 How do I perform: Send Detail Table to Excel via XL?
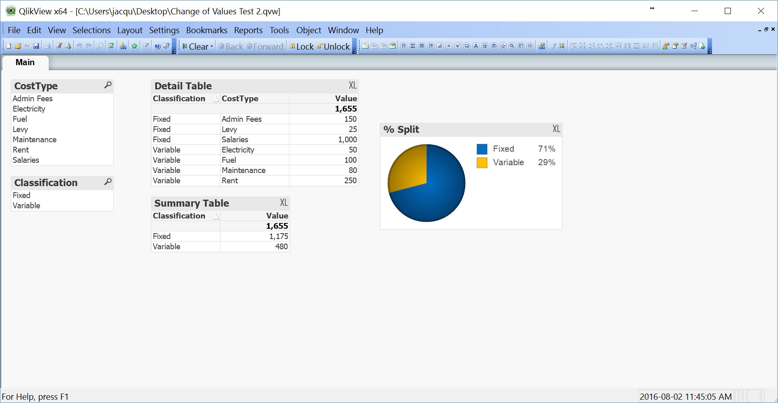tap(353, 85)
